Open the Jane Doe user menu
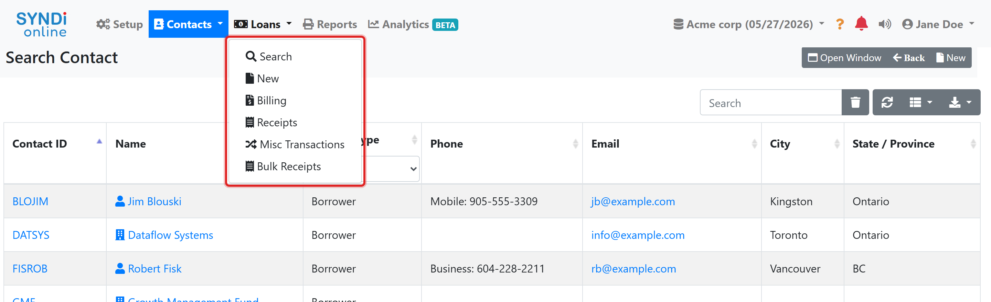The height and width of the screenshot is (302, 991). click(938, 24)
